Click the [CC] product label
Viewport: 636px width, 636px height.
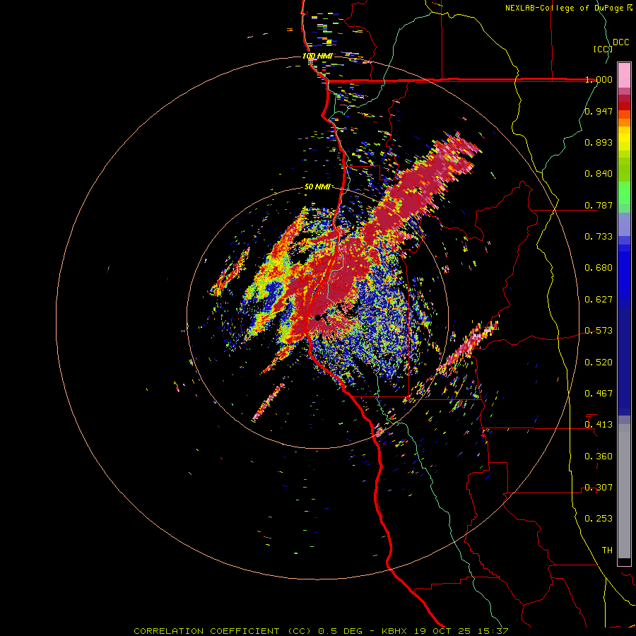[x=603, y=49]
